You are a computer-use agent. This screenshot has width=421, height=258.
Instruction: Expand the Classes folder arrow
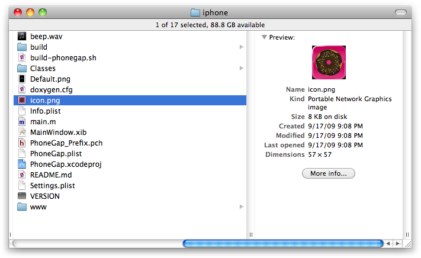click(x=241, y=68)
